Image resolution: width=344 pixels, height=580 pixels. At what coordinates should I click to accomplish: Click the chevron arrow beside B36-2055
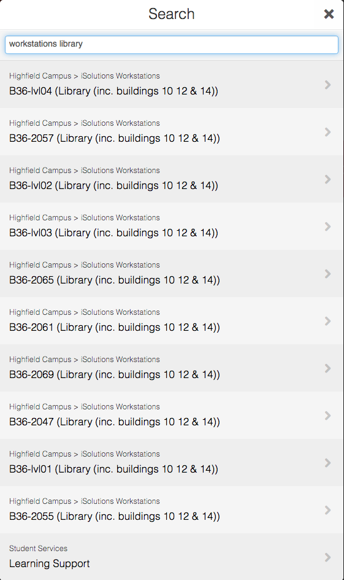coord(327,510)
